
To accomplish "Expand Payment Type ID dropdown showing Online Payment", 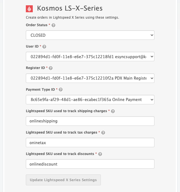I will (90, 100).
